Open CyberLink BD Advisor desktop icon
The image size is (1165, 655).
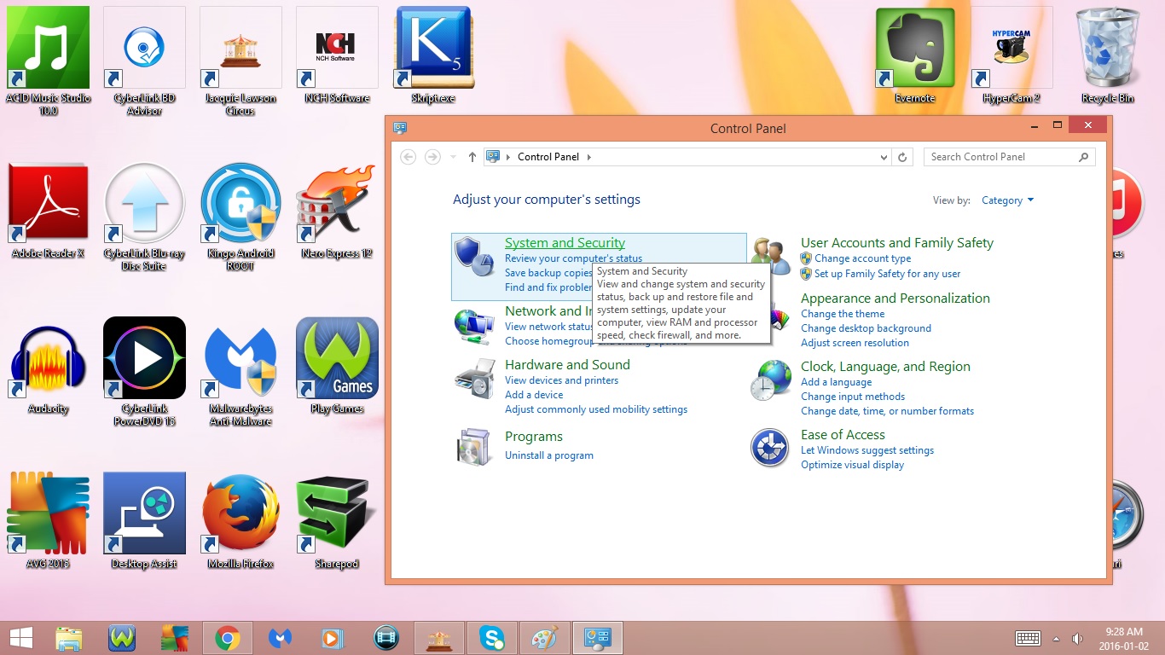[144, 60]
